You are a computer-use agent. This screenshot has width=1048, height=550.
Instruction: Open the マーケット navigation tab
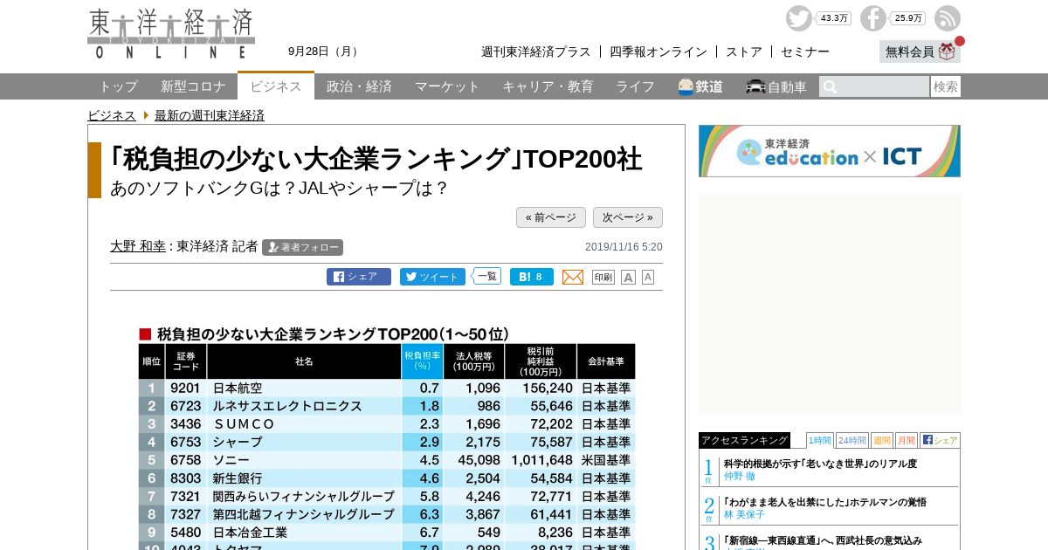point(447,86)
